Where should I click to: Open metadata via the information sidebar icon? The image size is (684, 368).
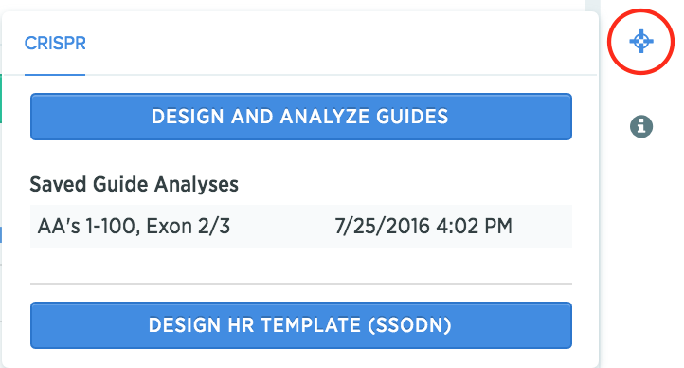click(641, 126)
